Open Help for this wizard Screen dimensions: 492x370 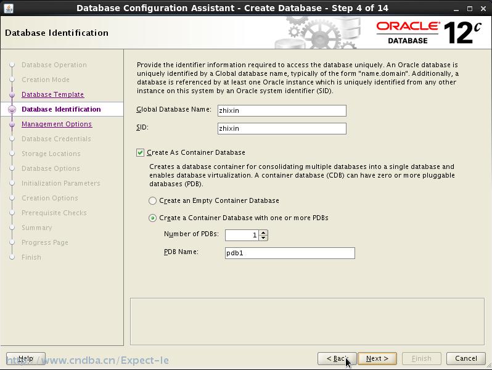click(x=26, y=358)
